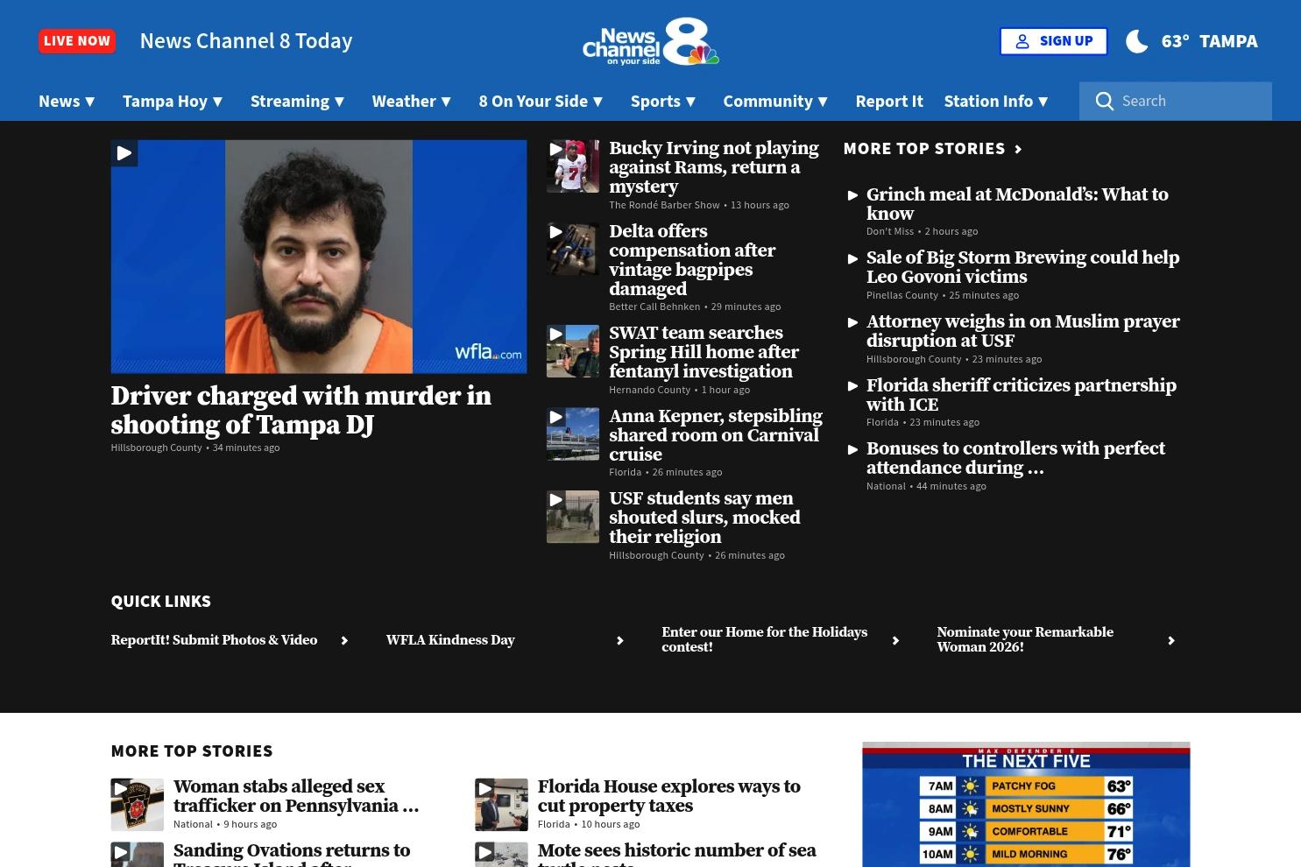Open the Report It menu item
Image resolution: width=1301 pixels, height=867 pixels.
pos(889,102)
